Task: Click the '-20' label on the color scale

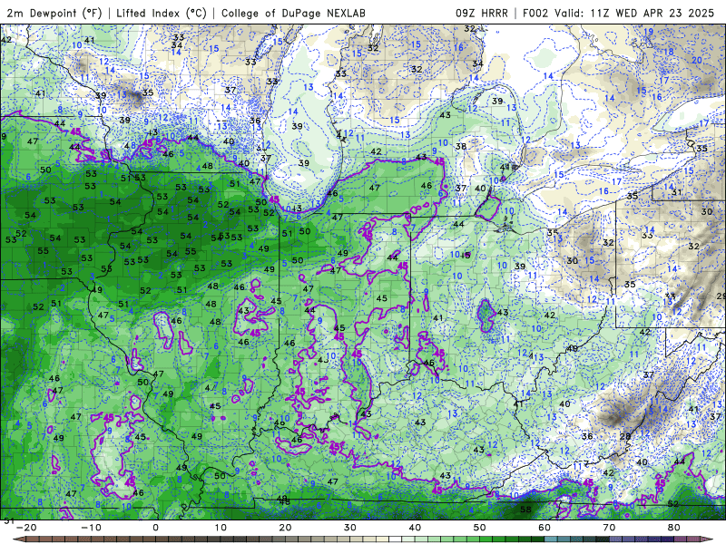Action: (x=26, y=528)
